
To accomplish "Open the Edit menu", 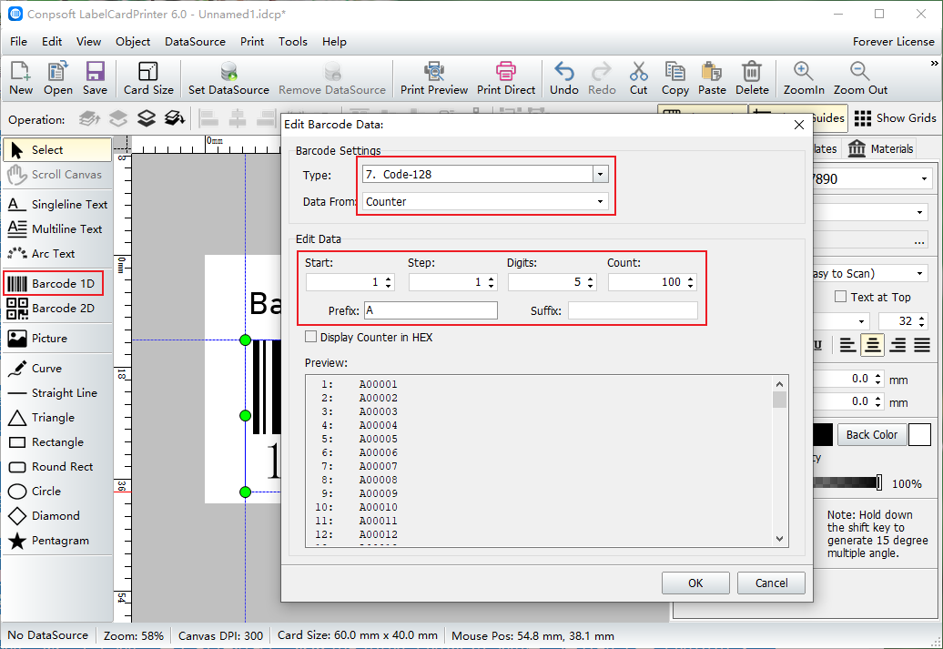I will click(52, 42).
